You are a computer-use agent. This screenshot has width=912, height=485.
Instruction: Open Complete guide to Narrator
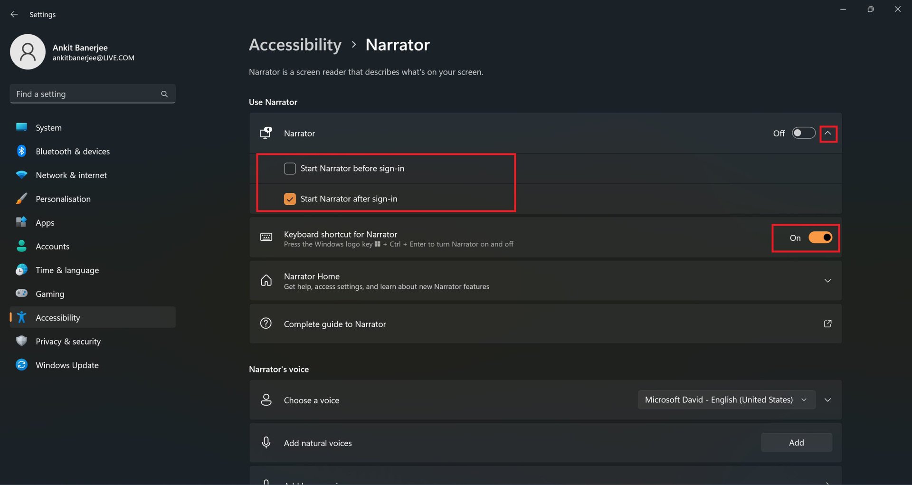click(x=545, y=323)
